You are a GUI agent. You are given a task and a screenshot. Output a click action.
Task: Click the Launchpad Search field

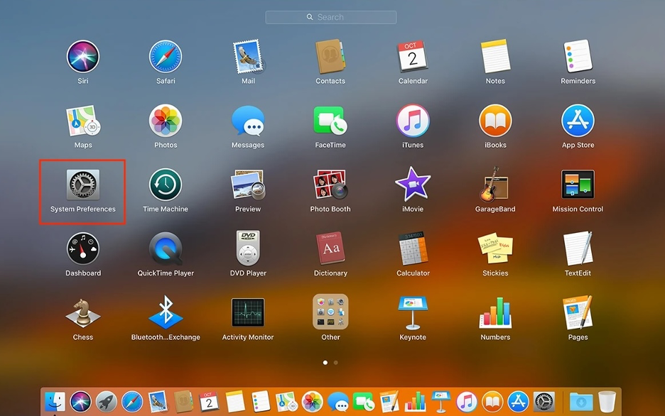(x=331, y=17)
